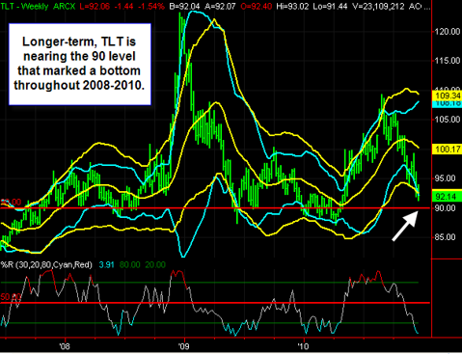Click the '09 year marker on time axis
The width and height of the screenshot is (462, 354).
[x=185, y=346]
